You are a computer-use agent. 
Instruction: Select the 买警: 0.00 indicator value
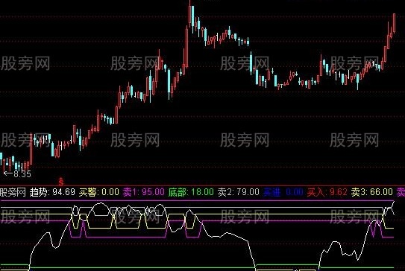click(x=99, y=192)
